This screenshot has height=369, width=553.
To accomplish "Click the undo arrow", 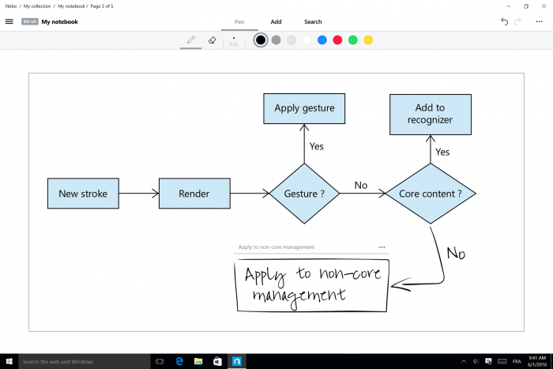I will click(x=504, y=22).
